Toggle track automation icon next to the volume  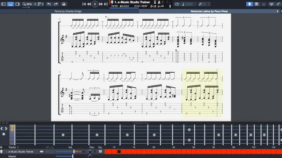pos(83,152)
